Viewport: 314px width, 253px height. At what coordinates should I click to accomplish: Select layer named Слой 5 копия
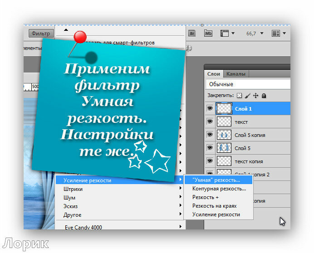click(x=250, y=135)
